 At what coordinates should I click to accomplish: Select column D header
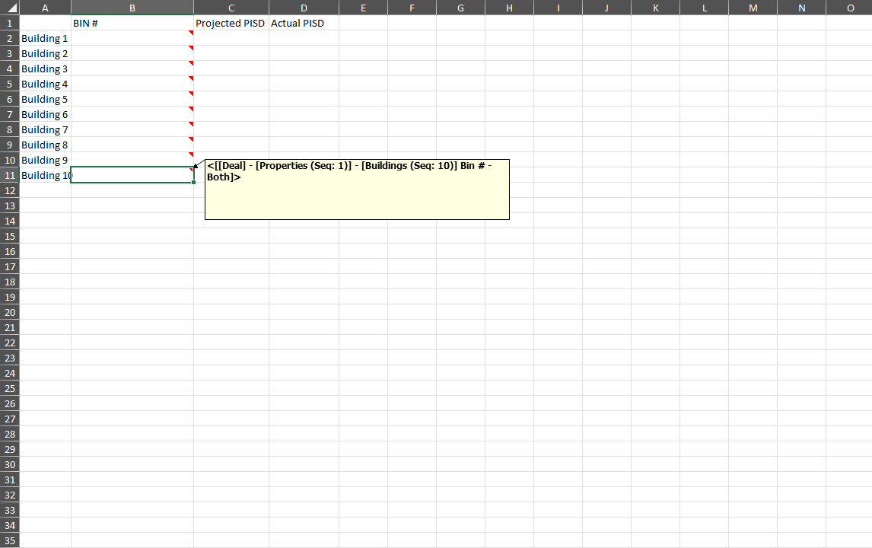[304, 8]
